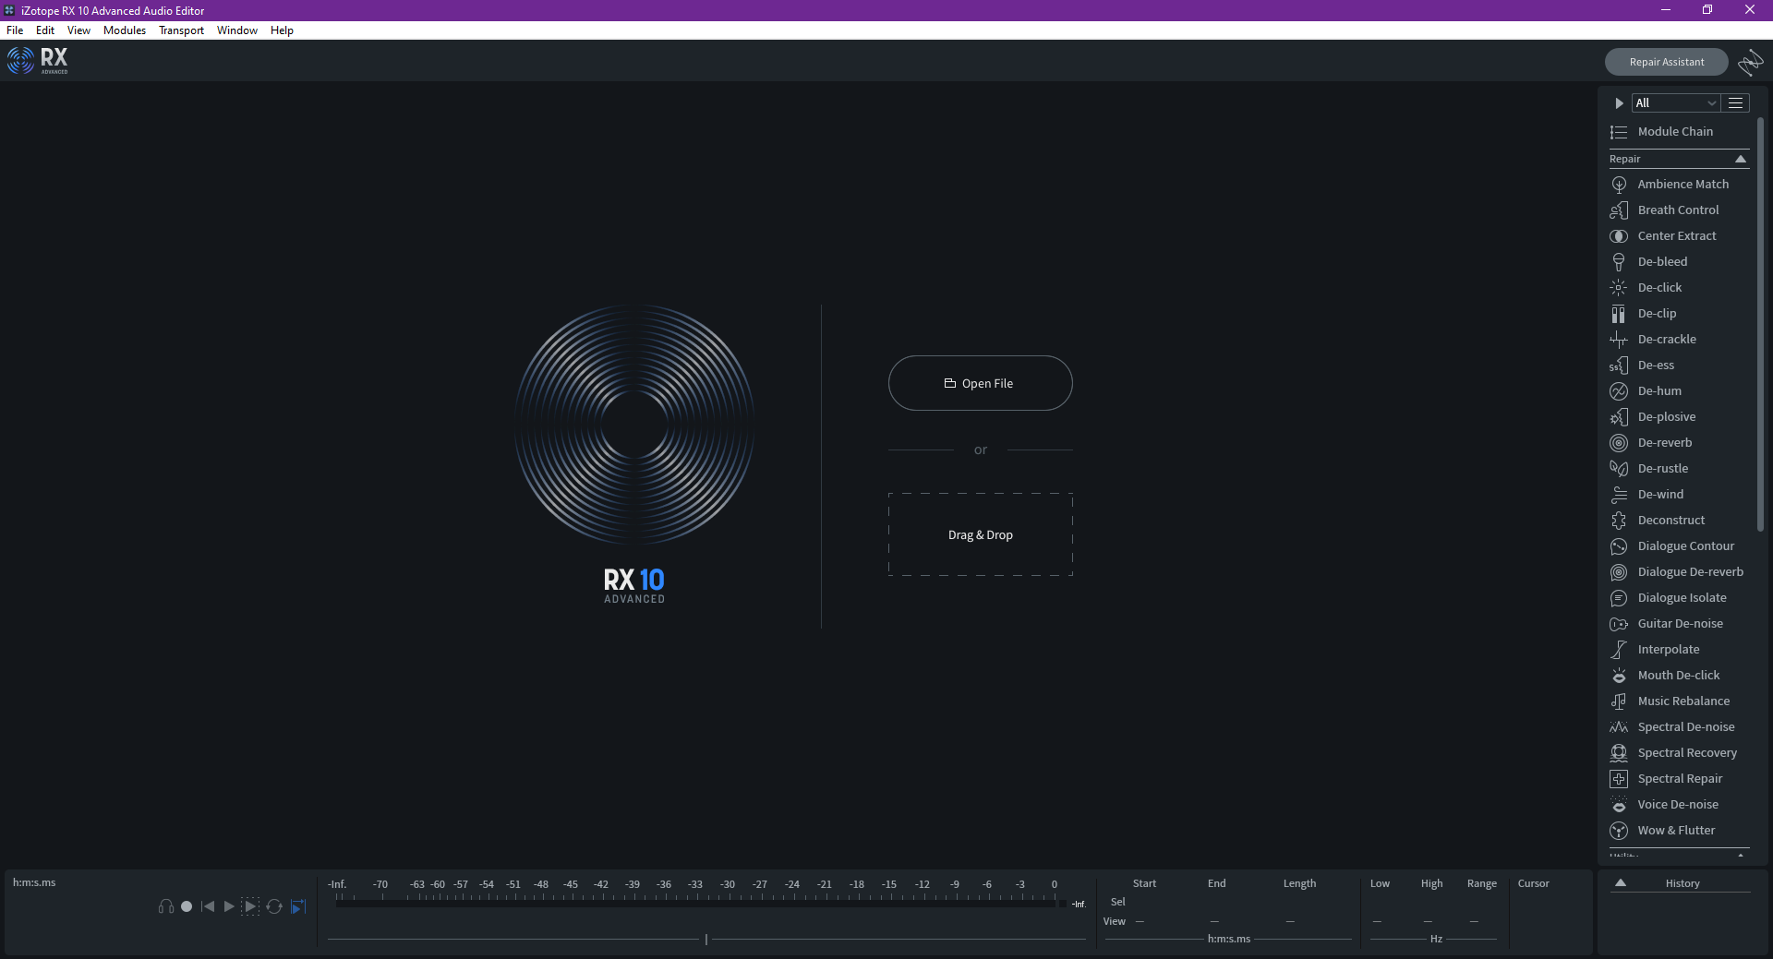Click the module list scrollbar
Viewport: 1773px width, 959px height.
click(x=1760, y=323)
